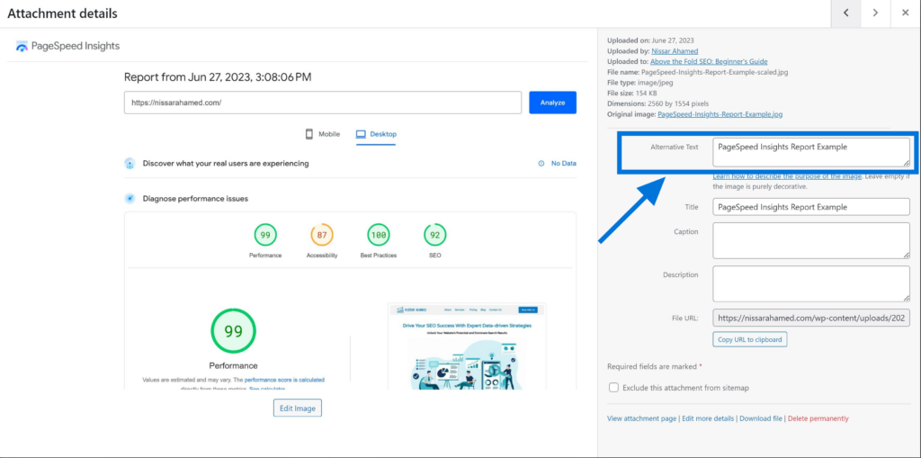Screen dimensions: 921x458
Task: Click the Best Practices 100 gauge
Action: 379,235
